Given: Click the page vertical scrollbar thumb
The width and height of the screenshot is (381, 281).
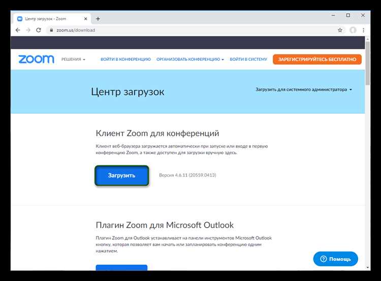Looking at the screenshot, I should [368, 63].
